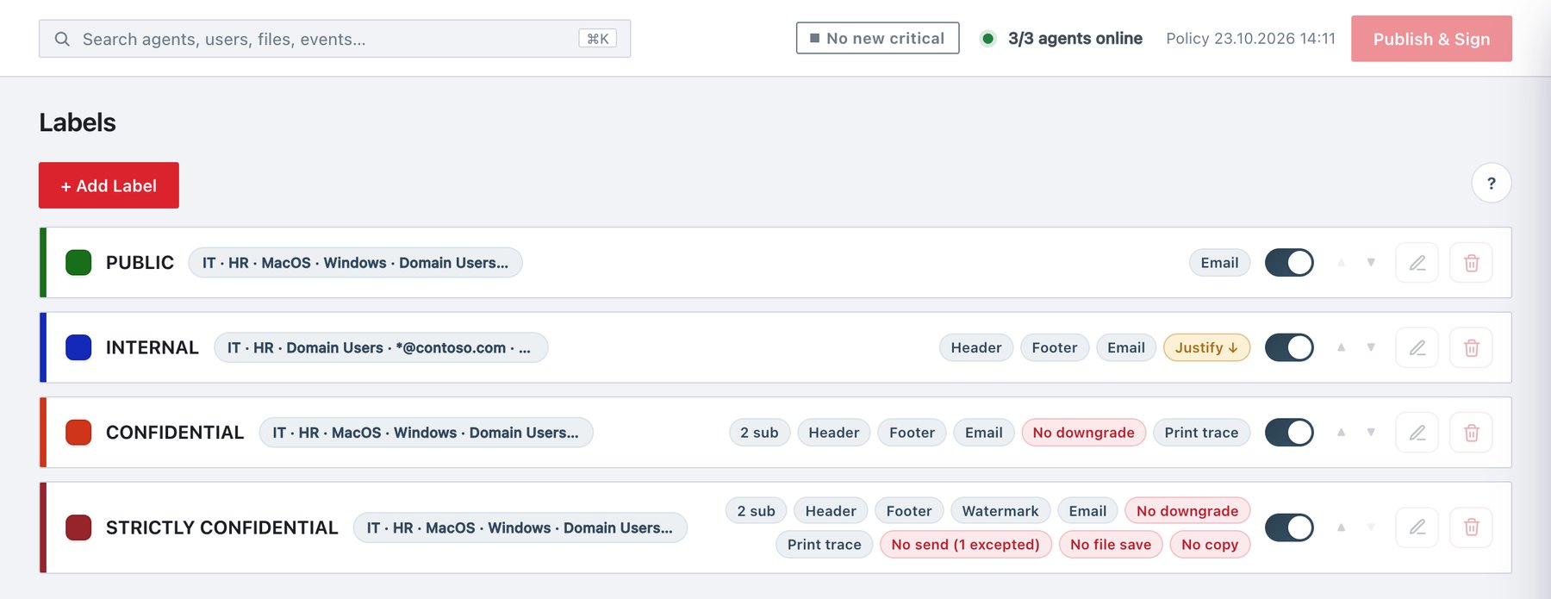
Task: Click the 2 sub tag on CONFIDENTIAL row
Action: coord(759,433)
